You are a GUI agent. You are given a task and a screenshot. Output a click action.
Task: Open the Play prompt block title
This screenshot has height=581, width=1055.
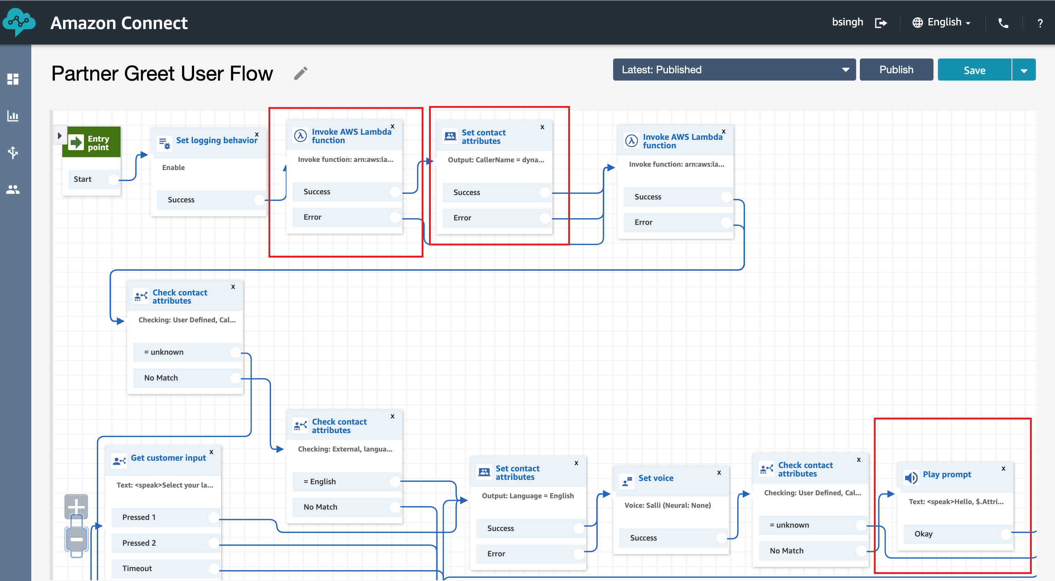[947, 475]
